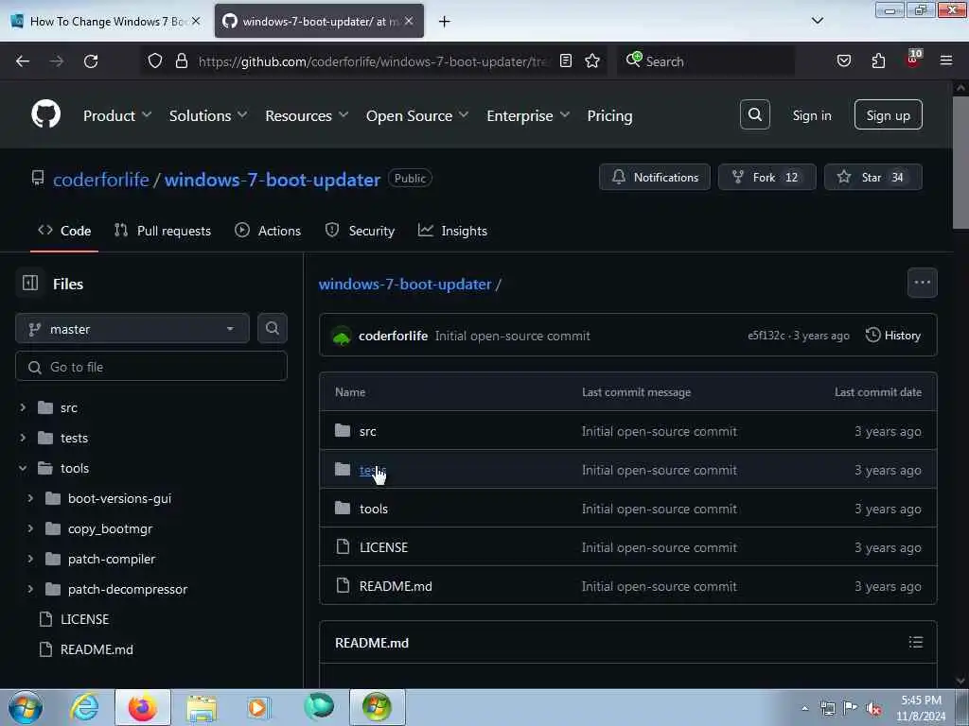This screenshot has width=969, height=726.
Task: Click inside the Go to file input
Action: 151,367
